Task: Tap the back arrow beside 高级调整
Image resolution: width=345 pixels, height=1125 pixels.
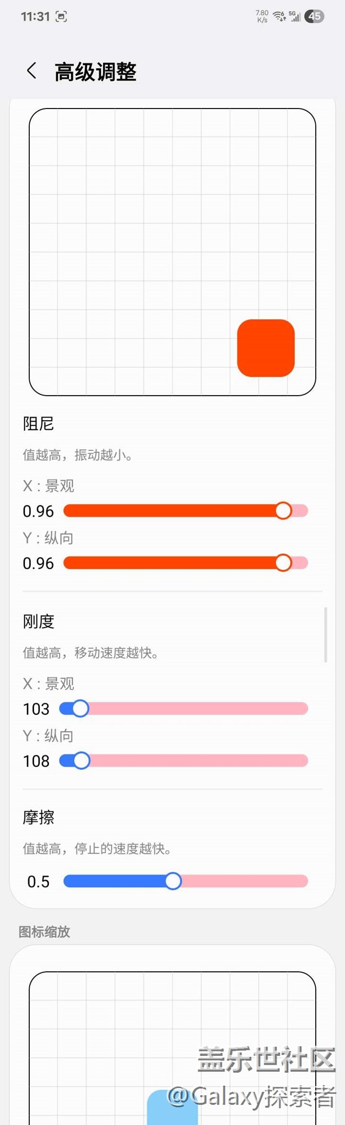Action: click(32, 70)
